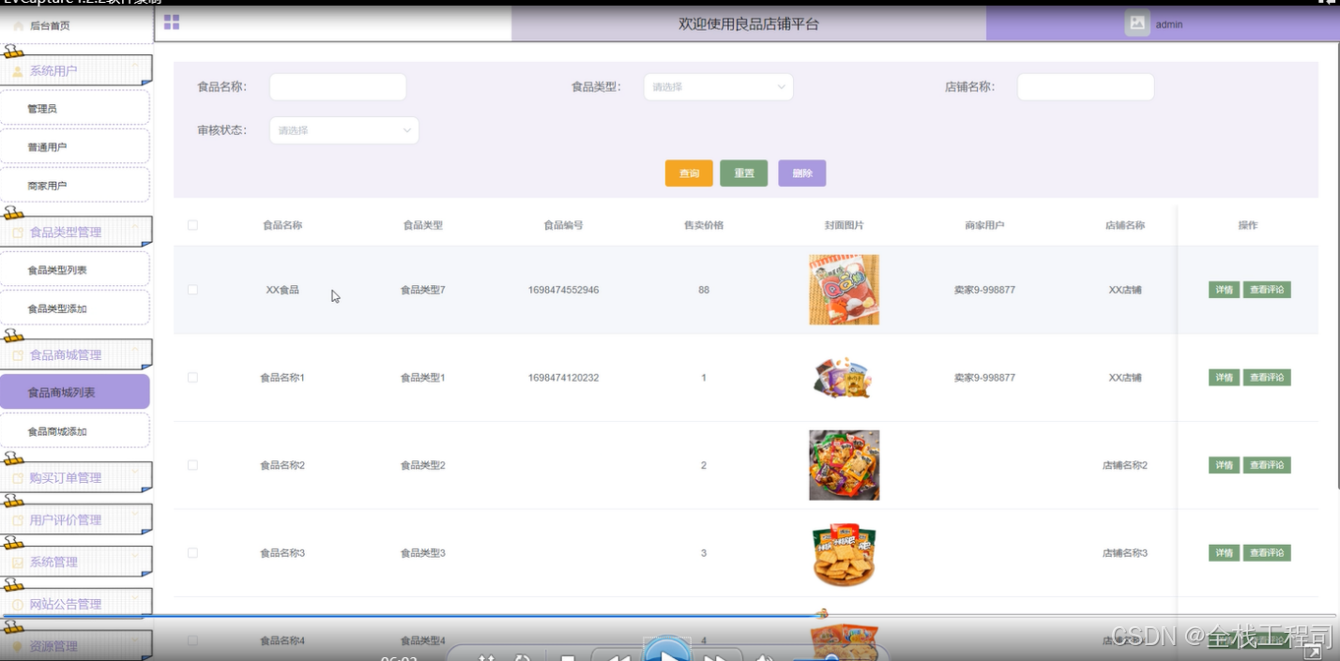Viewport: 1340px width, 661px height.
Task: Click the video progress bar handle
Action: coord(823,614)
